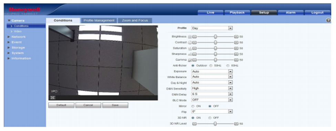Switch to the Playback tab
The height and width of the screenshot is (131, 336).
click(x=237, y=13)
